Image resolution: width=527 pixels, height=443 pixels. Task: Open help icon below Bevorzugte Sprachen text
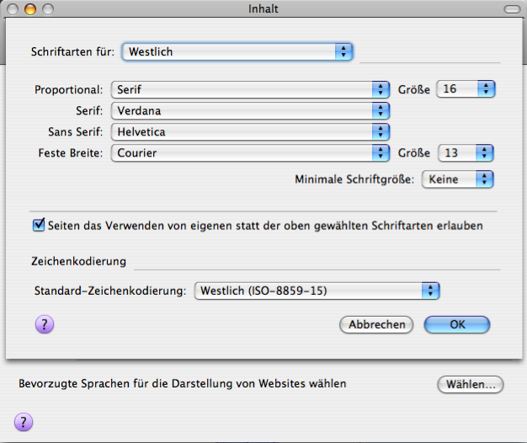24,422
